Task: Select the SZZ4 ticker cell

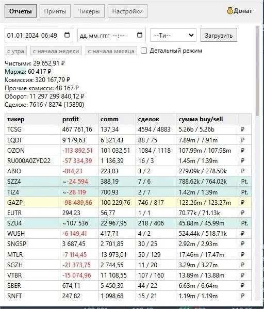Action: [x=32, y=182]
